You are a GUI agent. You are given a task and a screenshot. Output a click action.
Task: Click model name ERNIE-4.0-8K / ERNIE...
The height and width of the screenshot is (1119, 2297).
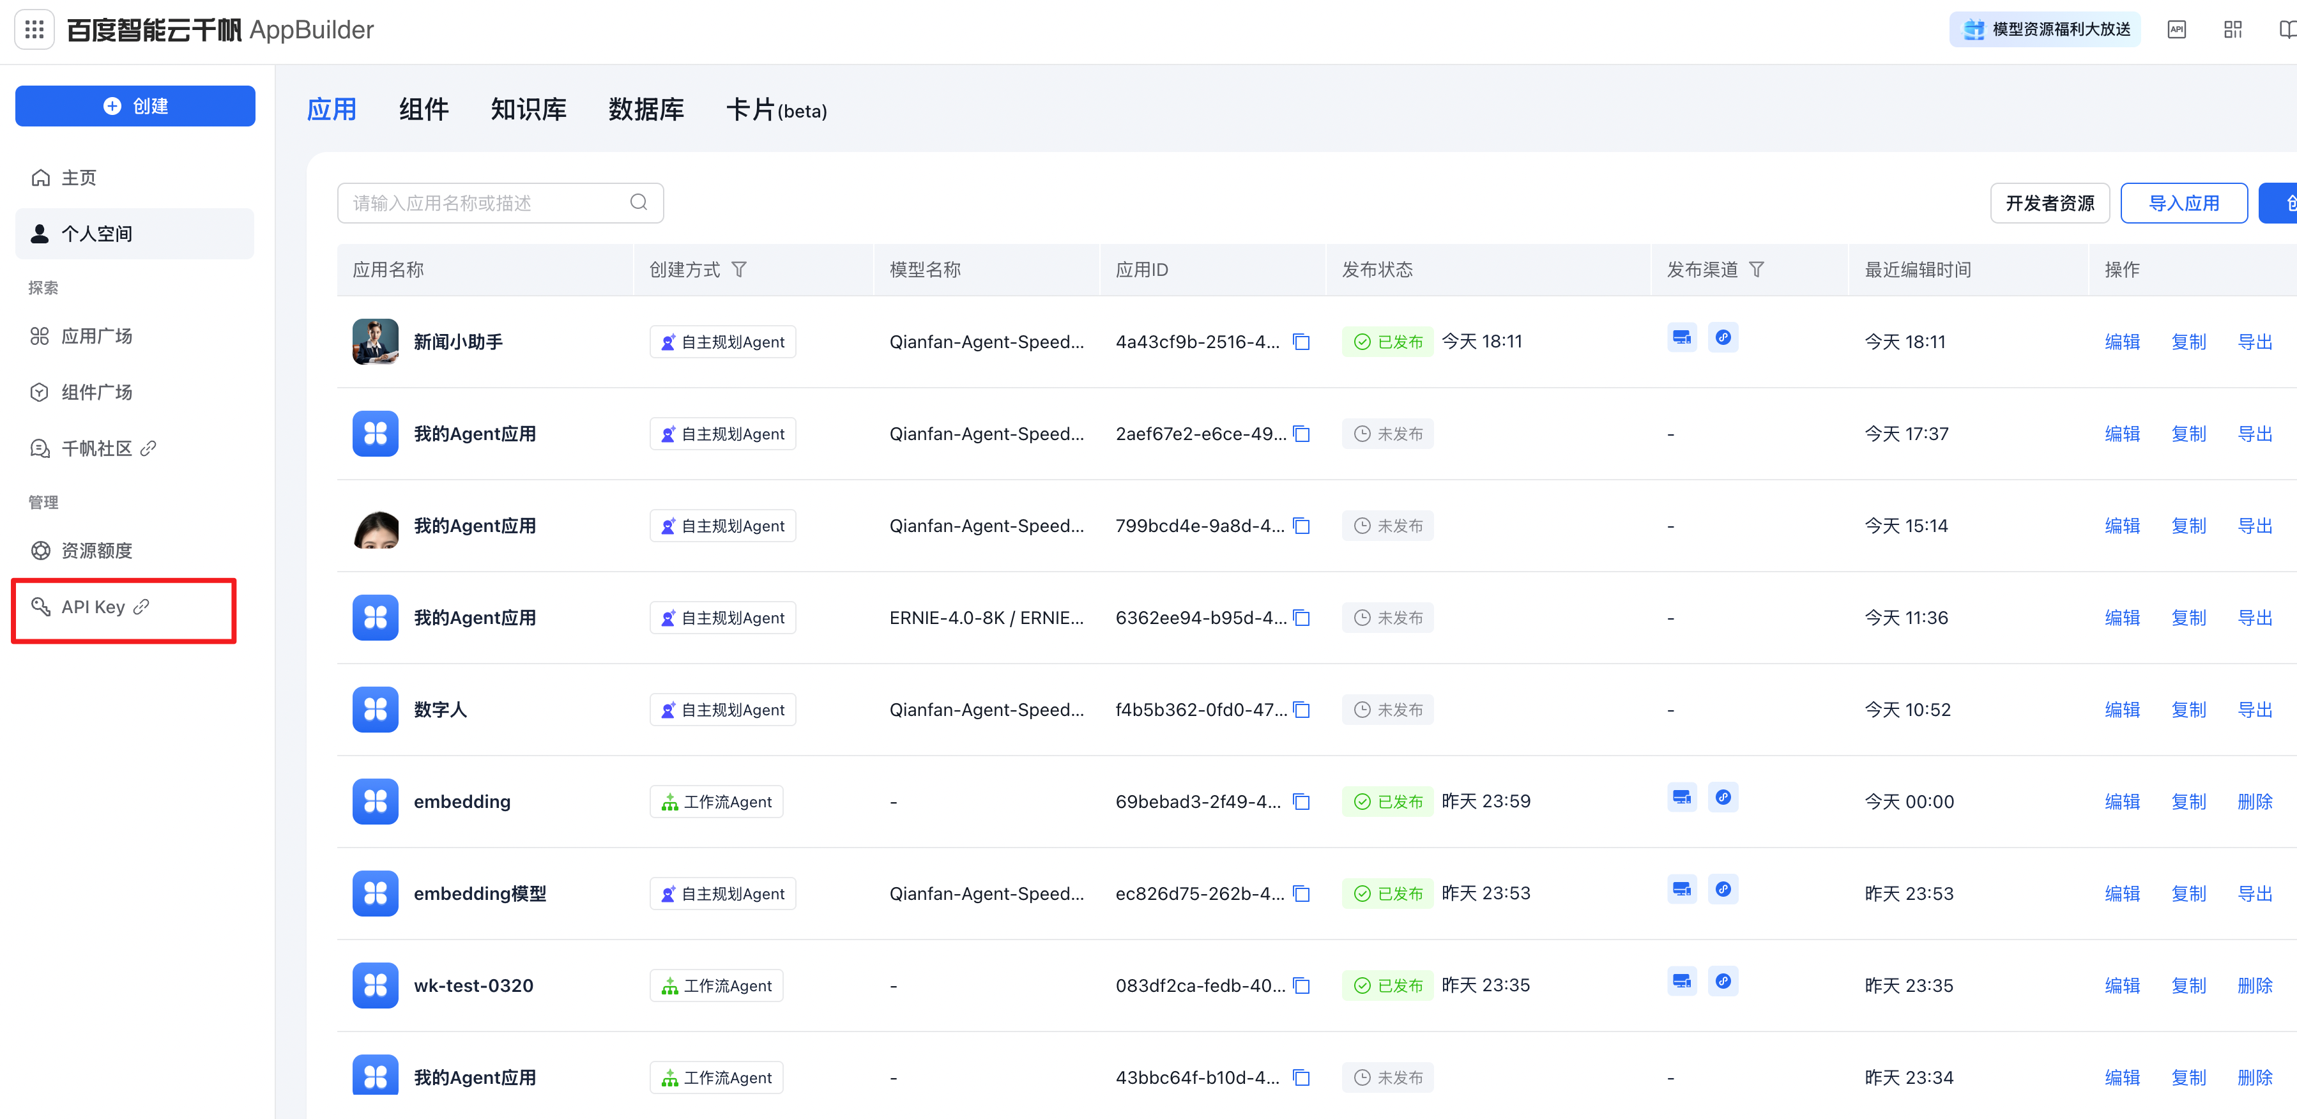(986, 618)
